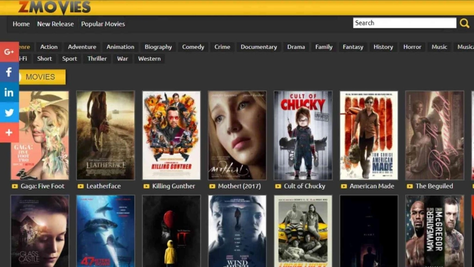Open the Home menu item
The width and height of the screenshot is (474, 267).
point(21,24)
